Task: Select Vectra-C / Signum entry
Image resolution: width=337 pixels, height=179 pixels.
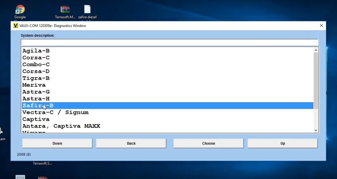Action: [x=167, y=112]
